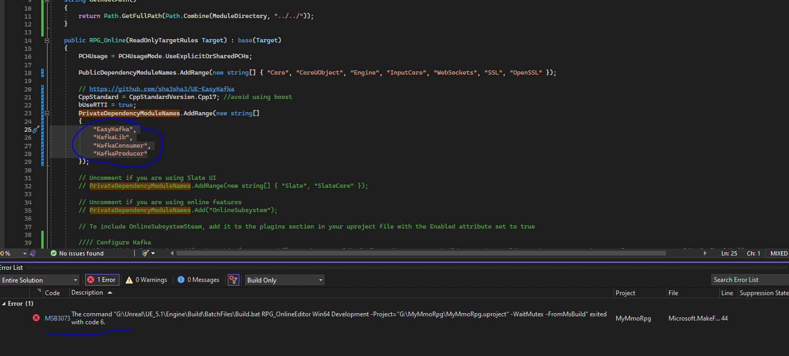The width and height of the screenshot is (789, 356).
Task: Open the UE-EasyKafka GitHub link
Action: point(161,88)
